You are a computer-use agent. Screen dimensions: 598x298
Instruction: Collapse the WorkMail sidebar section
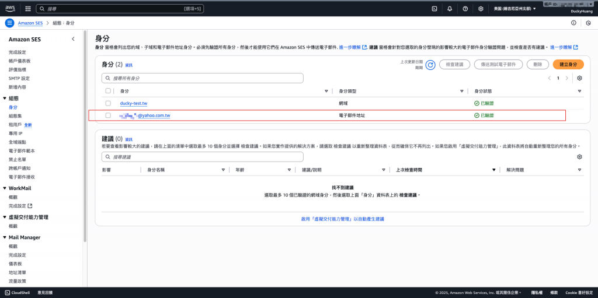5,188
